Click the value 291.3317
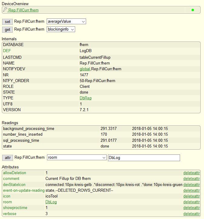The image size is (204, 219). point(109,129)
